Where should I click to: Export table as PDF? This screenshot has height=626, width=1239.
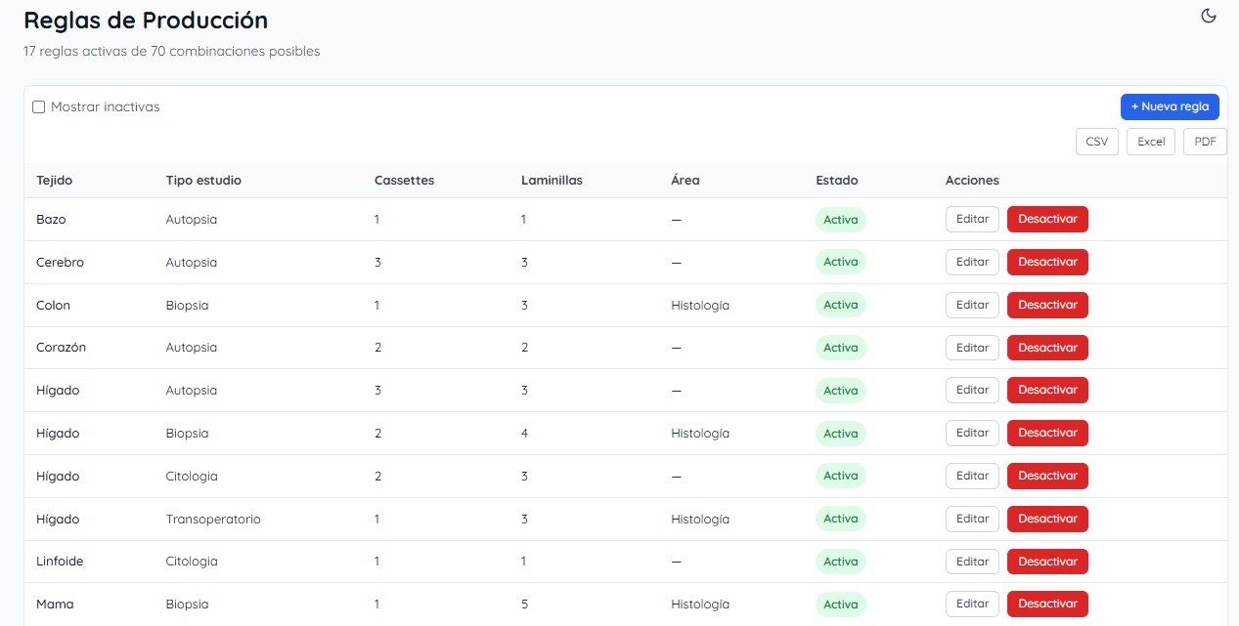point(1205,142)
